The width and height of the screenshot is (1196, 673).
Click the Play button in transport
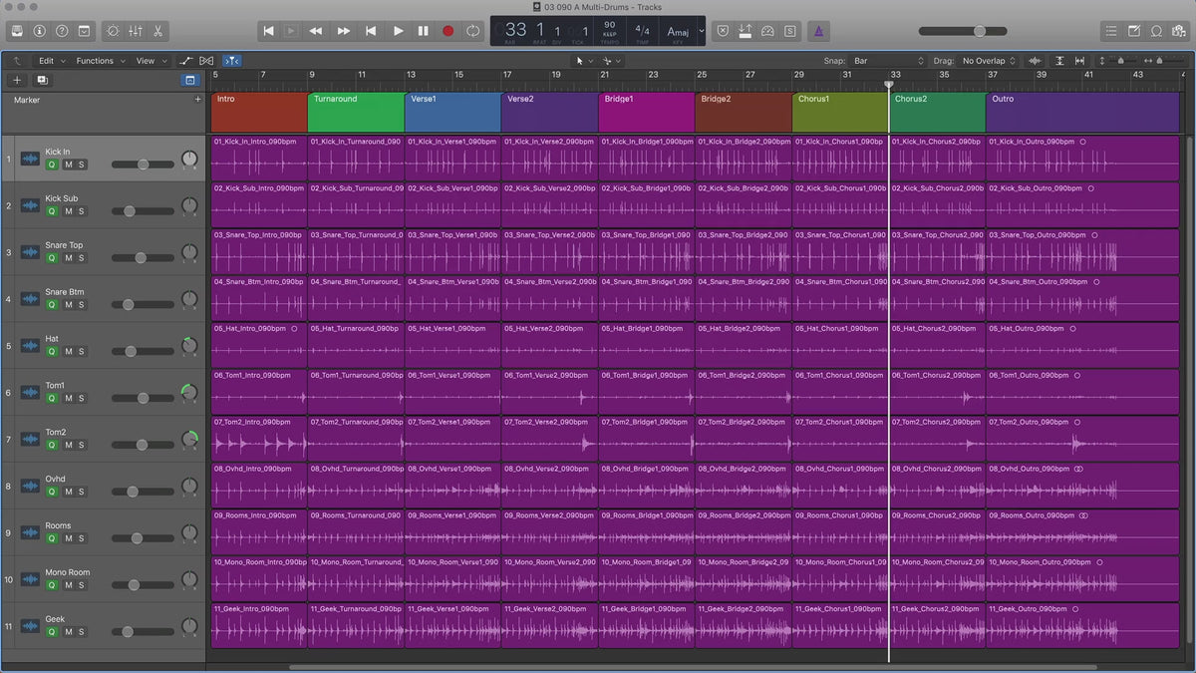398,31
